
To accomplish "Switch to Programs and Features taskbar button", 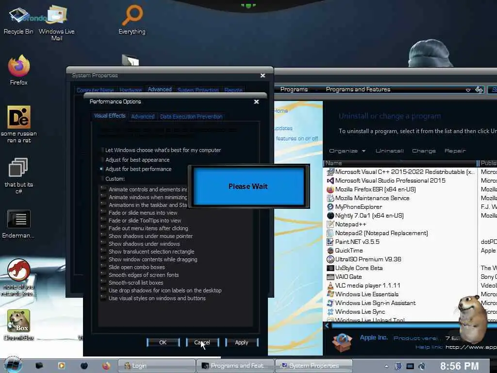I will tap(235, 366).
